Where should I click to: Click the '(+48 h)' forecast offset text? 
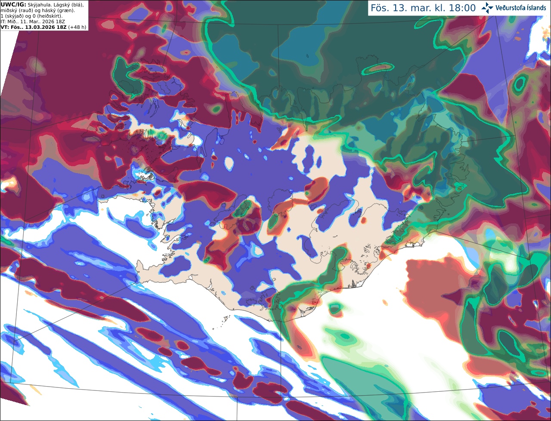[x=77, y=27]
